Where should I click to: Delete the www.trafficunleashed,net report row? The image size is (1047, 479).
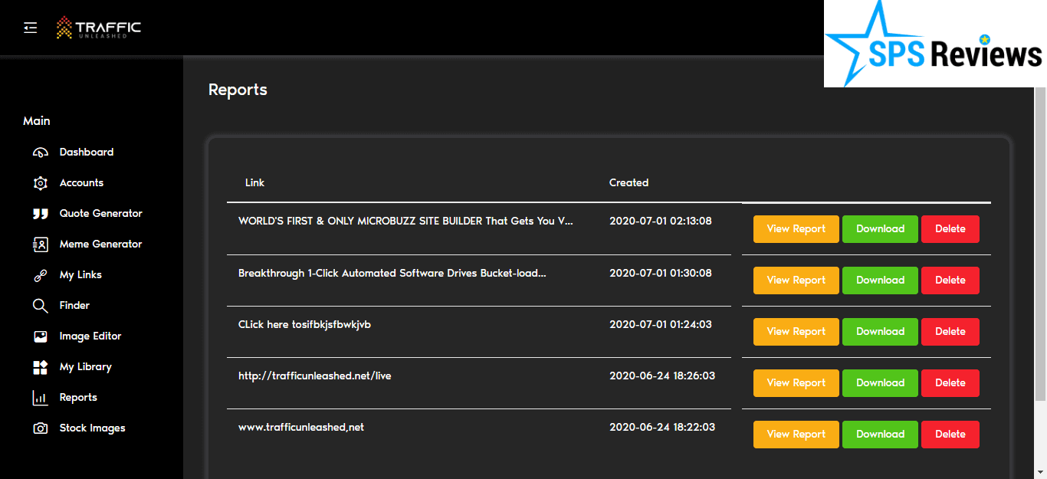(950, 435)
